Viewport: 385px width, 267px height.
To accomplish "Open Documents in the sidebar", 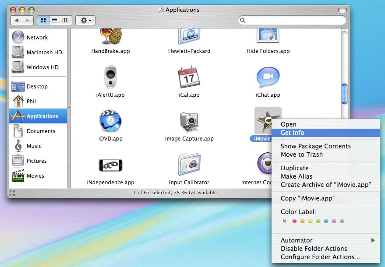I will [38, 131].
